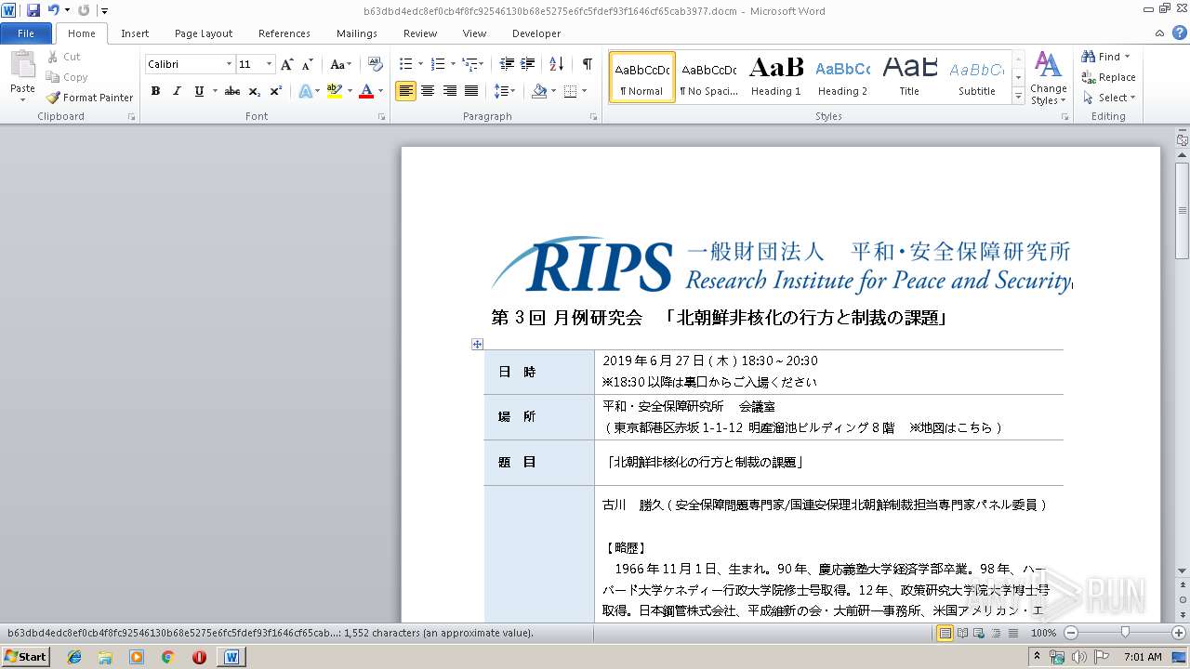Viewport: 1190px width, 669px height.
Task: Apply strikethrough formatting
Action: click(x=232, y=91)
